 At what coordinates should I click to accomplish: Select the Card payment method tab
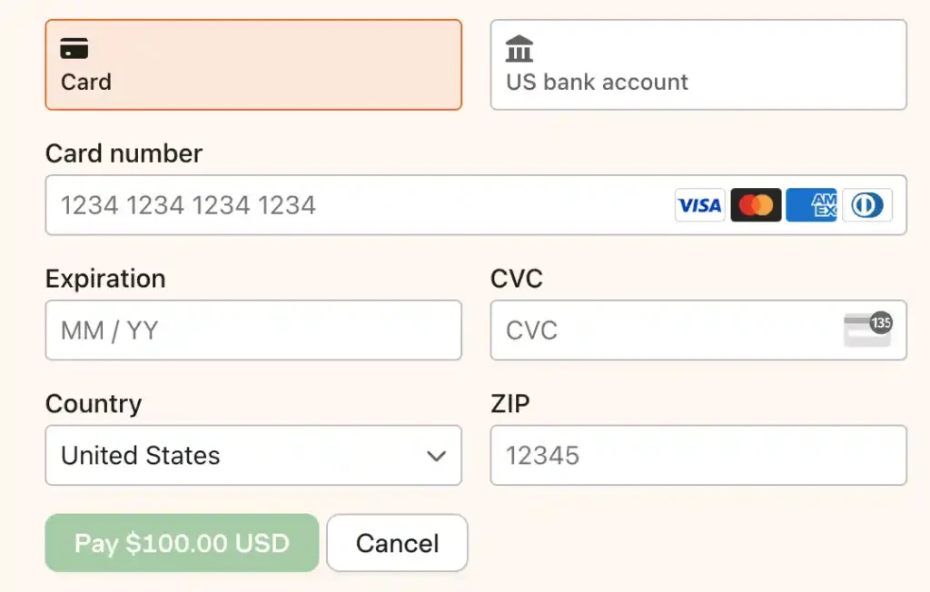(253, 65)
